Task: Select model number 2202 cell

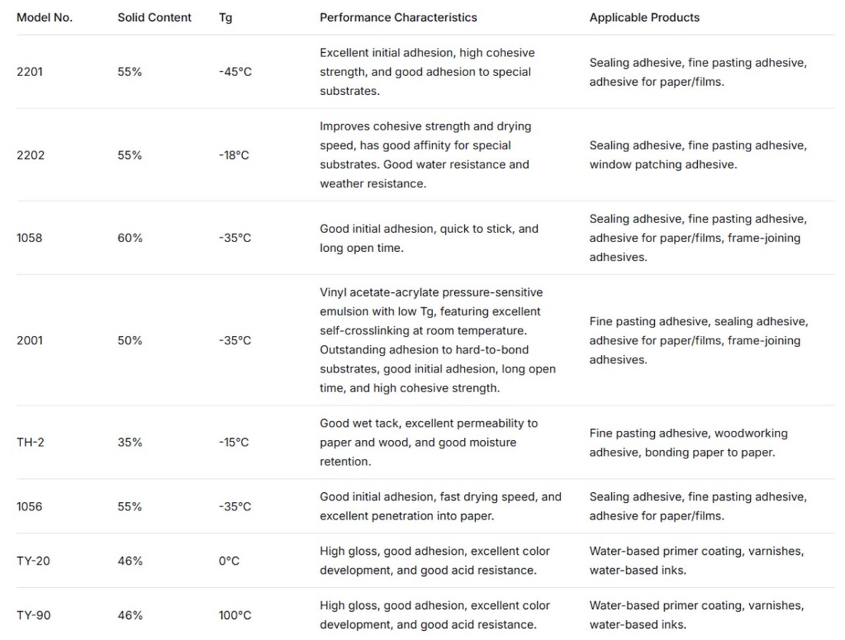Action: point(30,155)
